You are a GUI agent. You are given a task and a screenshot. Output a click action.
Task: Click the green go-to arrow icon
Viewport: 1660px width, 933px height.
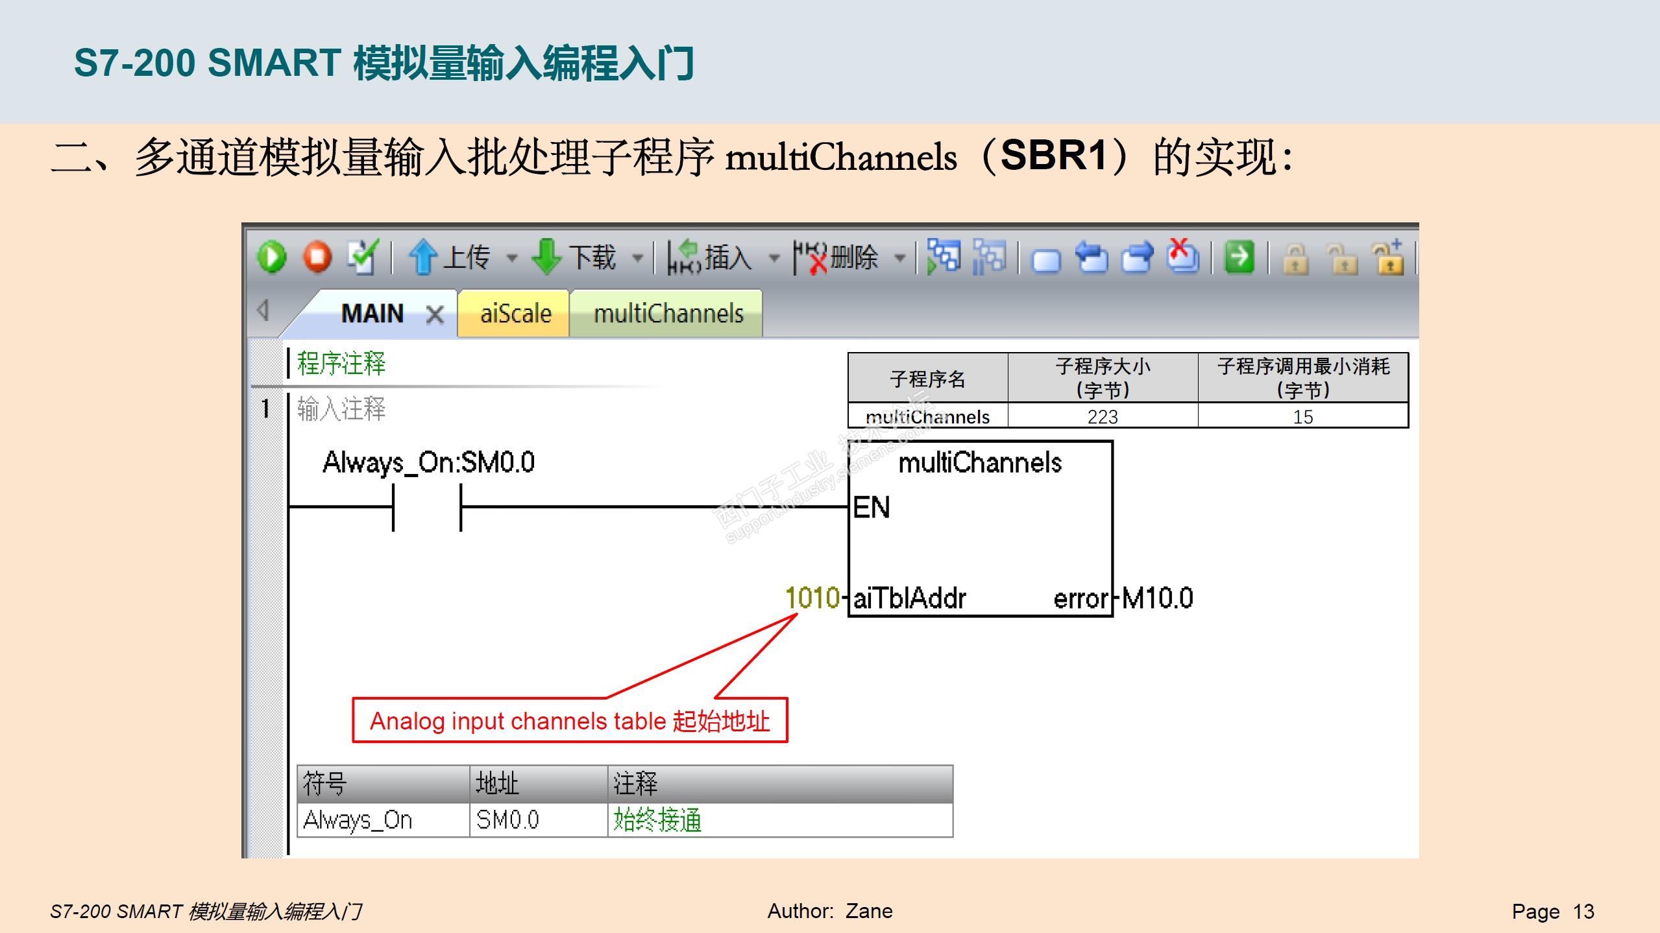tap(1239, 257)
